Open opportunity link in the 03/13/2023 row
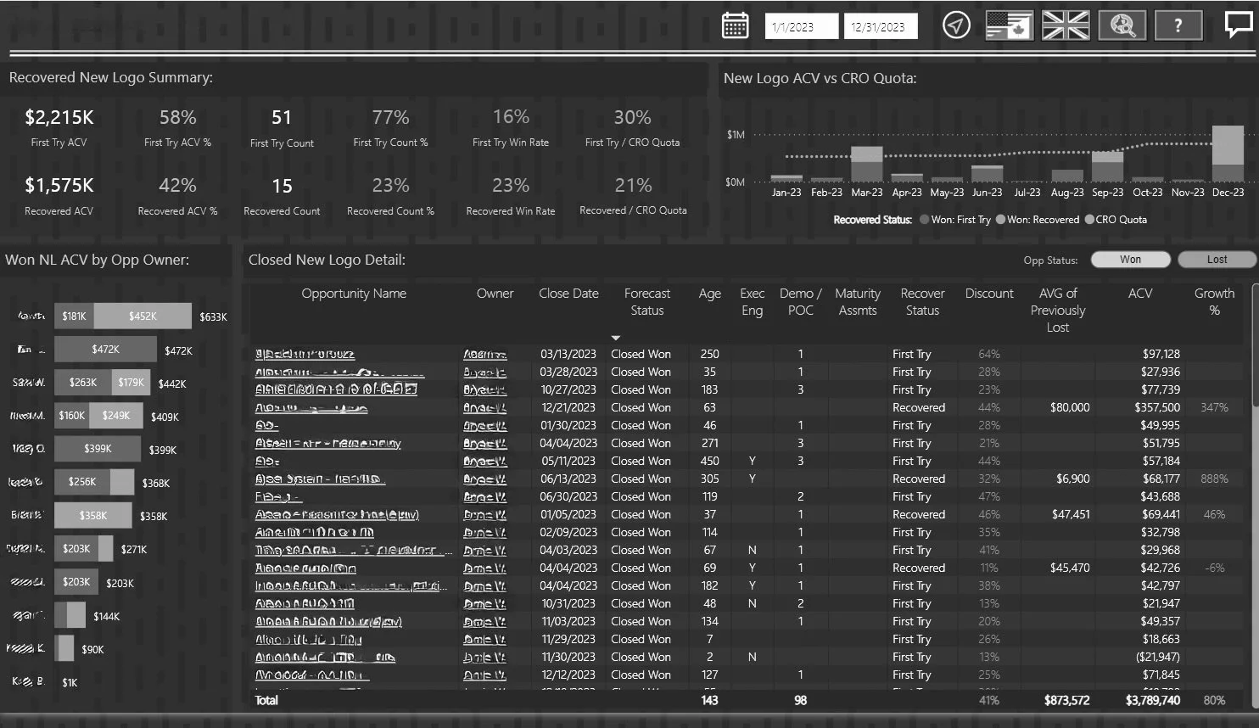 click(x=305, y=354)
